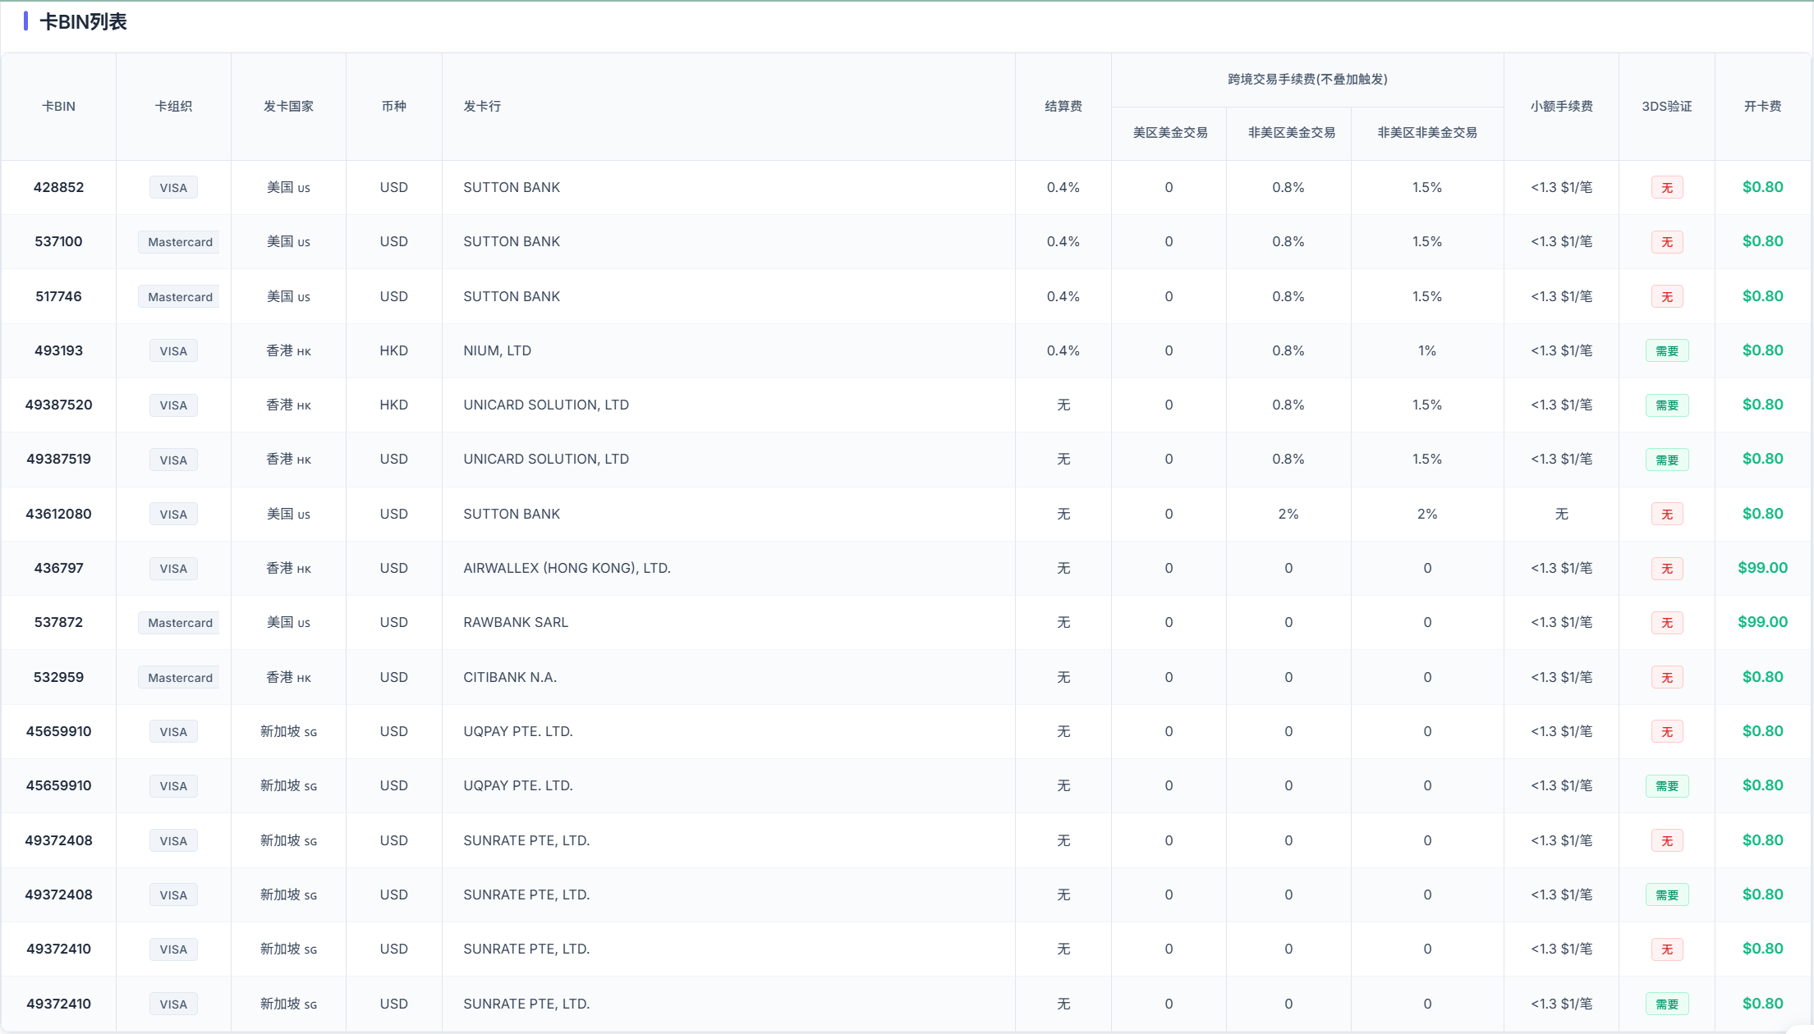Click the 美区美金交易 sub-header

(1169, 132)
